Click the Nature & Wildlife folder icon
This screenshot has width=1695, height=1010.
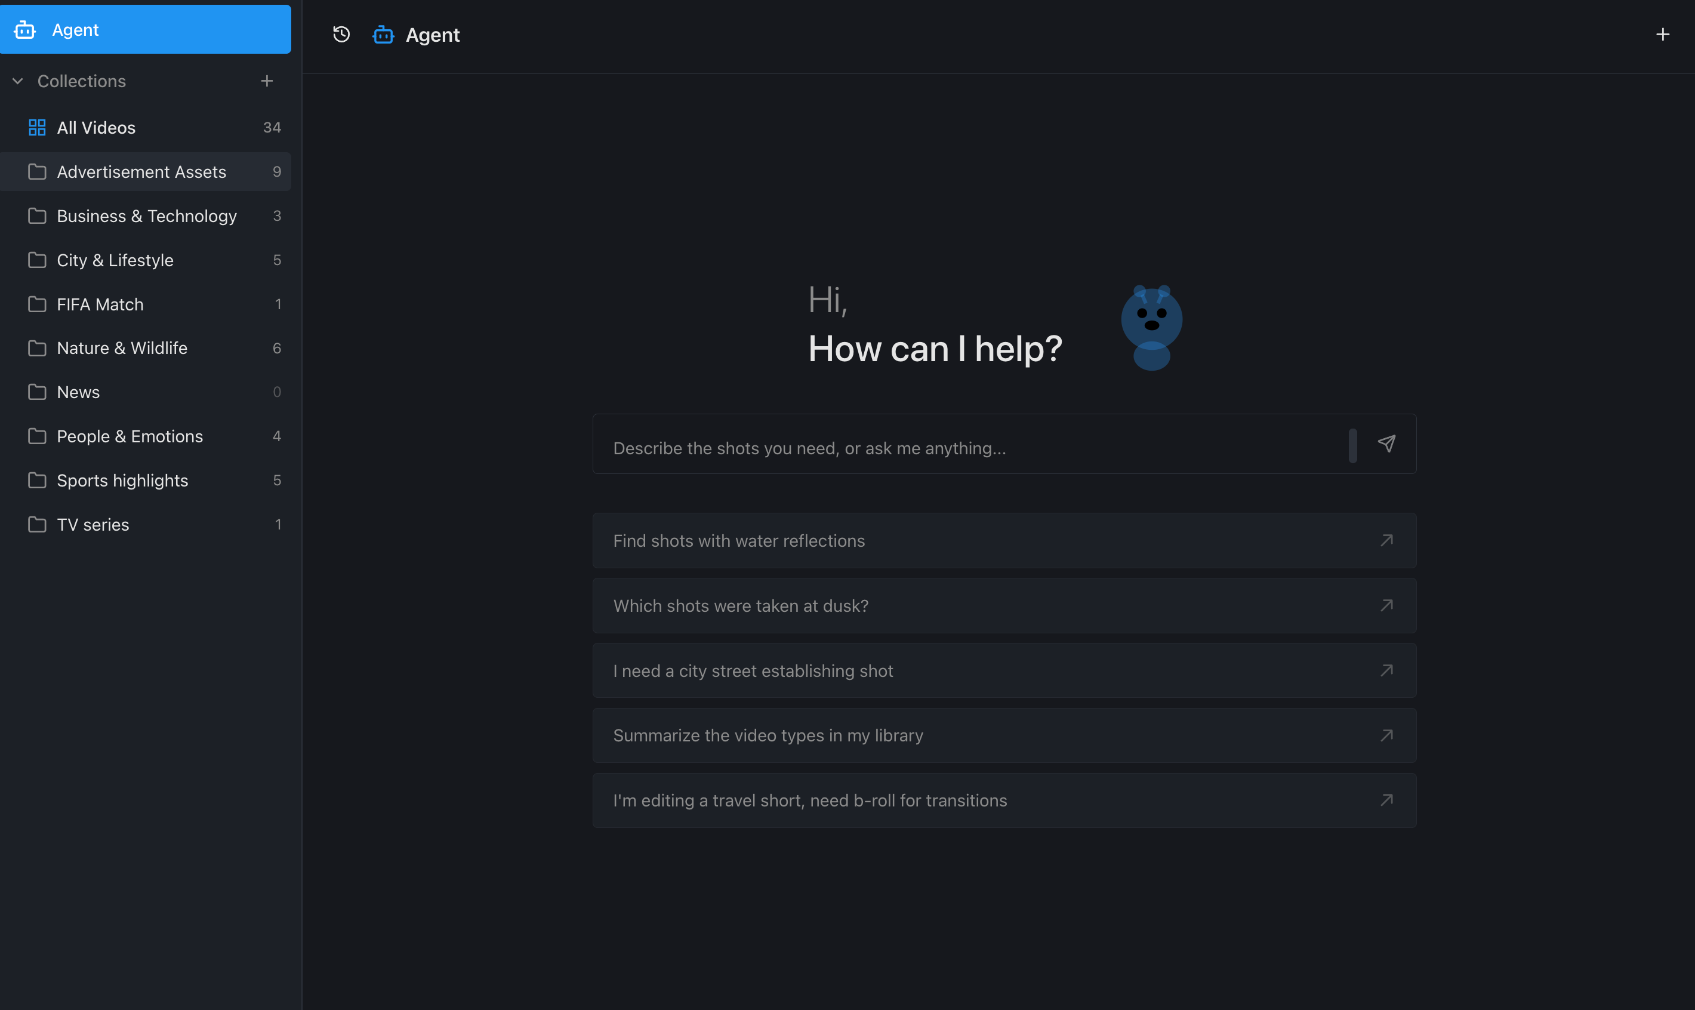(x=37, y=348)
